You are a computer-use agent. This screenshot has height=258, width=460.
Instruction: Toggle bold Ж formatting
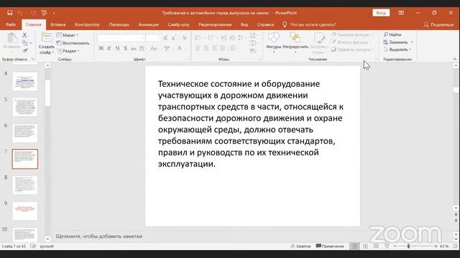pos(101,48)
